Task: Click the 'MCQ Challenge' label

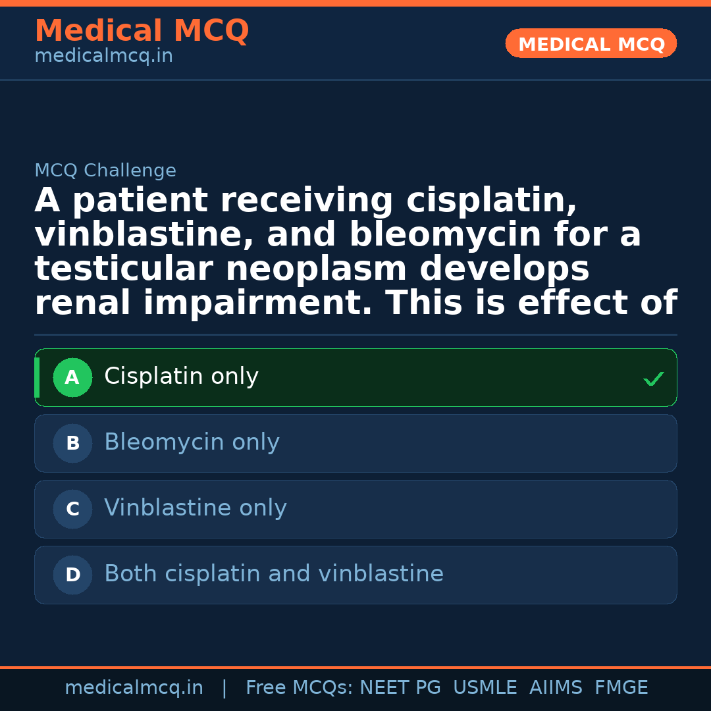Action: [105, 171]
